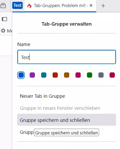Click the flame favicon on tab
The image size is (120, 149).
[29, 5]
